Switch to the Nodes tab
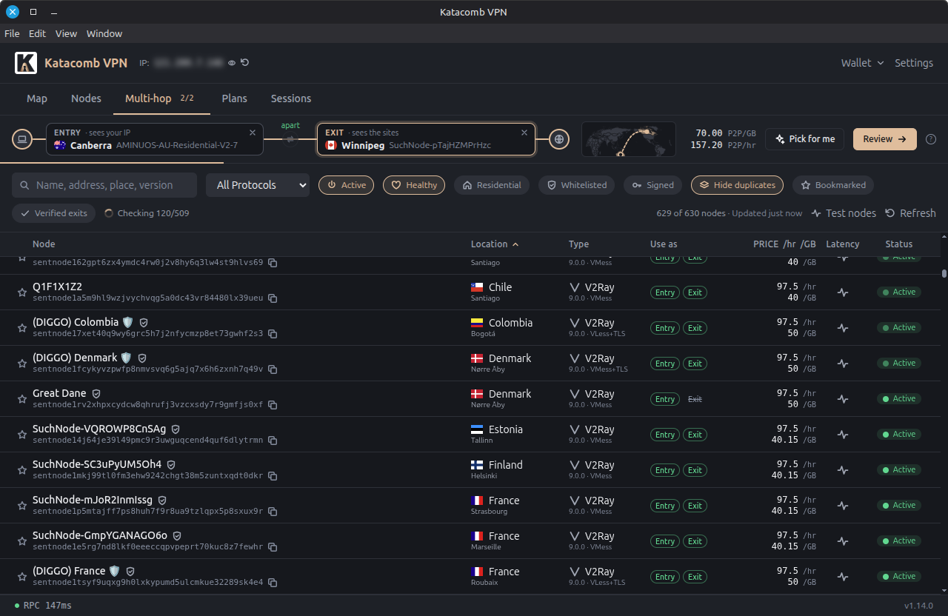This screenshot has height=616, width=948. pos(86,98)
